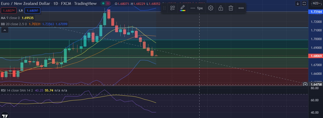323x118 pixels.
Task: Delete the drawing with trash icon
Action: [231, 8]
